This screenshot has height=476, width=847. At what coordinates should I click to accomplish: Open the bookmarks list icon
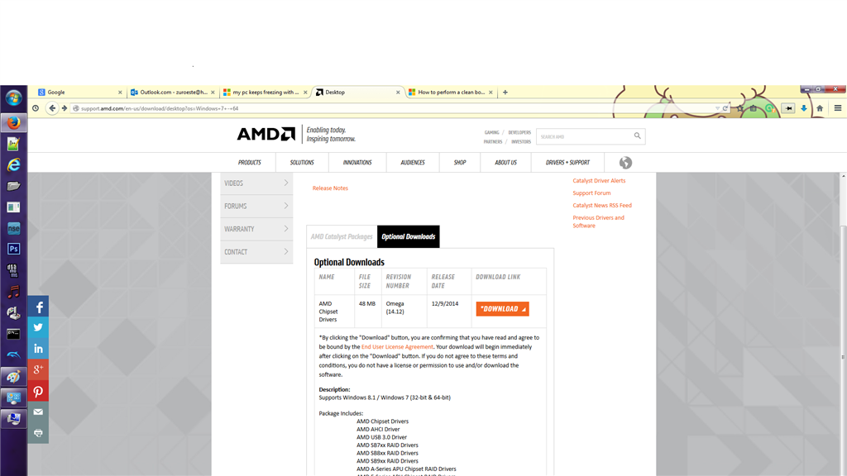click(754, 108)
